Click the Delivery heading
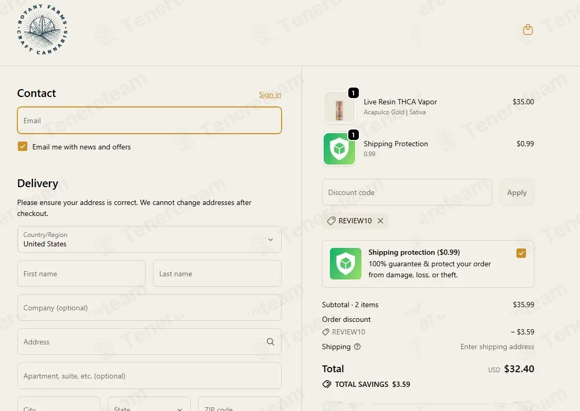 pos(38,183)
